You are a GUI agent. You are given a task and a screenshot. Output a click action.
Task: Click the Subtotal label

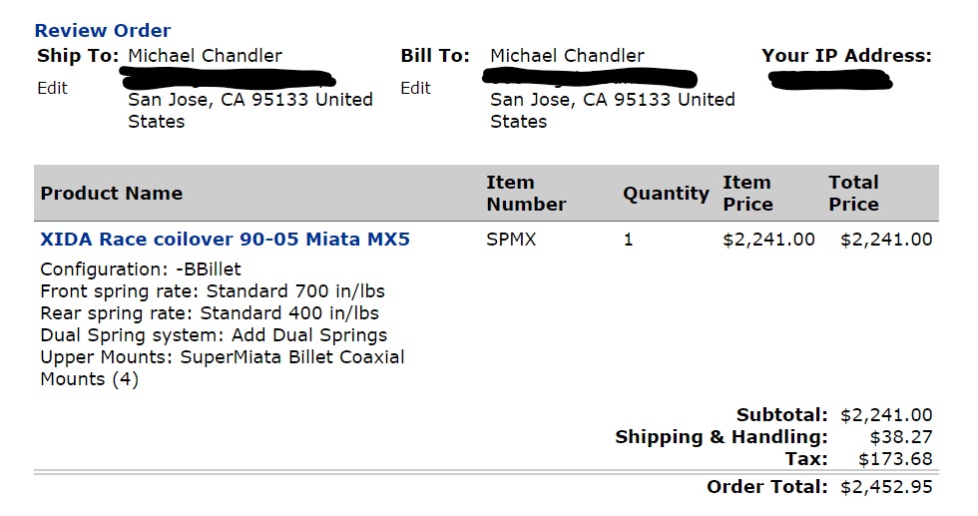[781, 415]
